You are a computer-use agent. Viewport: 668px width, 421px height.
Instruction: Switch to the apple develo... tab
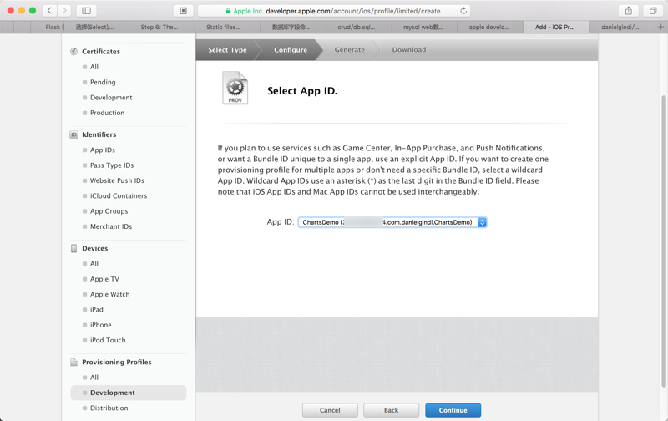488,27
